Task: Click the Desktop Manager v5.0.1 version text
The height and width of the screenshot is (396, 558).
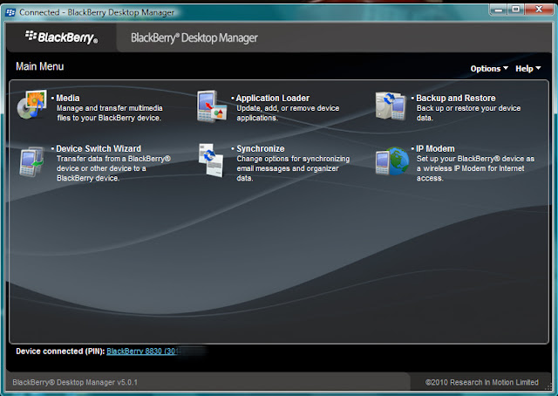Action: [75, 382]
